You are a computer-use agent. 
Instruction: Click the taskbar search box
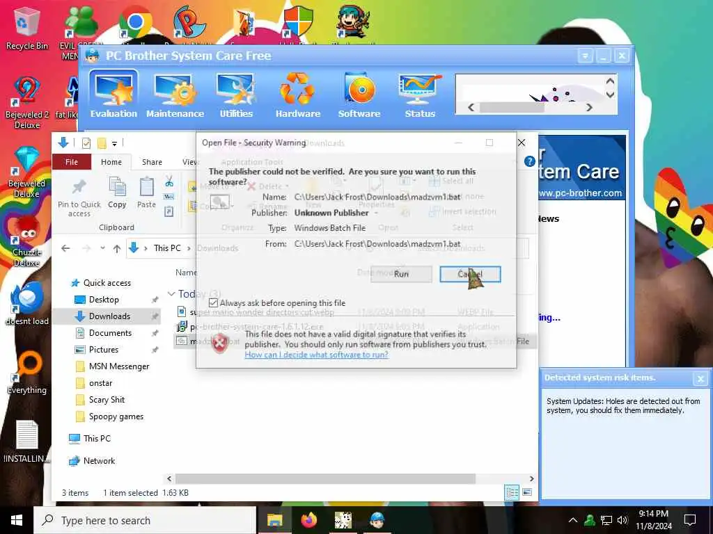click(145, 520)
